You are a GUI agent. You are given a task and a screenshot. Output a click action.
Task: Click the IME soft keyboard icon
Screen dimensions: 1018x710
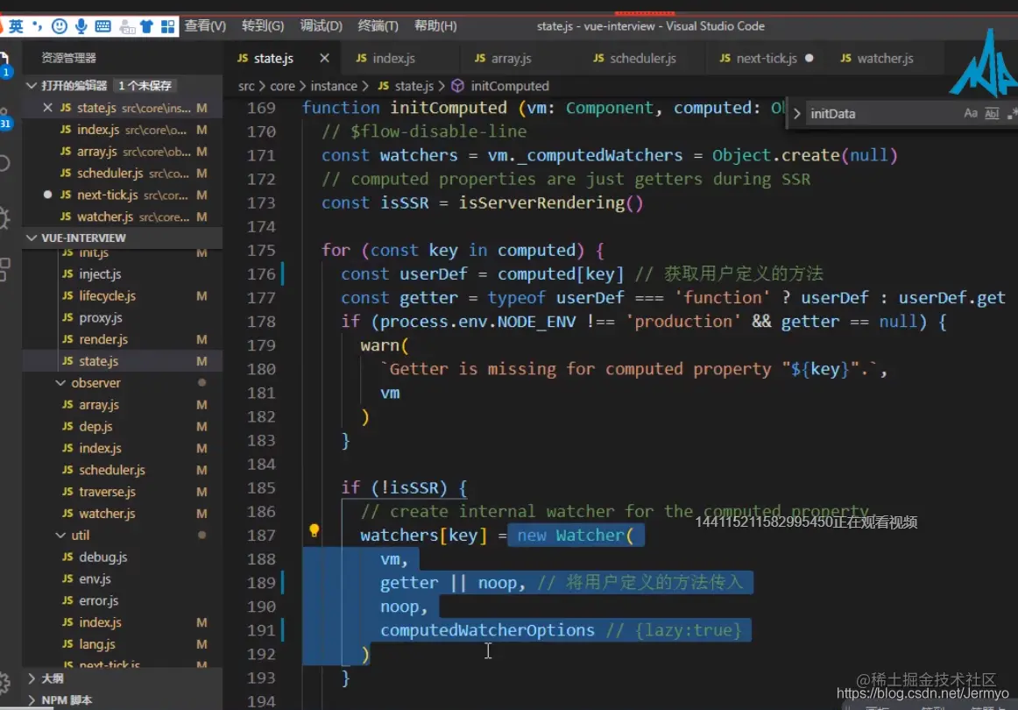click(103, 26)
